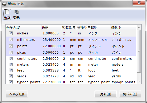Click the factor value 2.540000
This screenshot has height=103, width=147.
click(x=51, y=59)
